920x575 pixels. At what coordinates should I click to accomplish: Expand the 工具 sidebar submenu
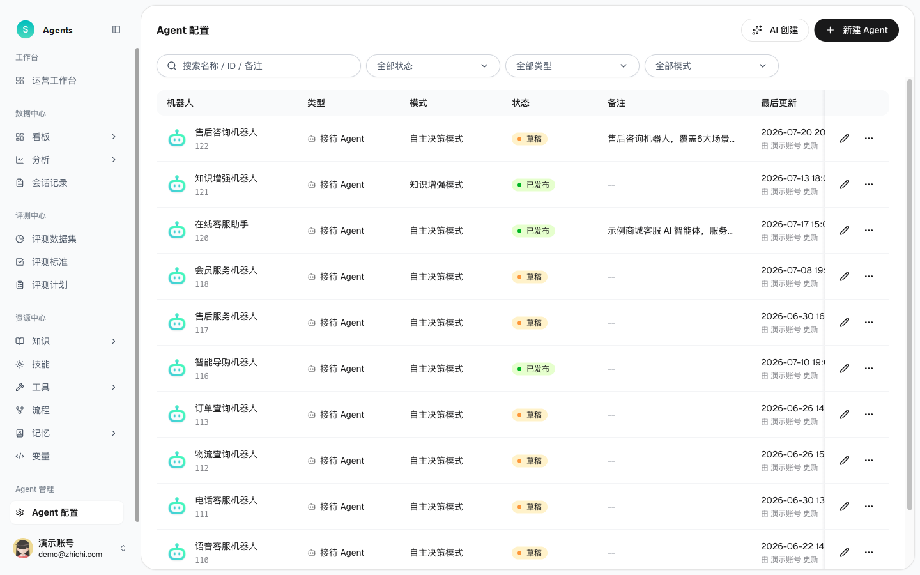114,387
